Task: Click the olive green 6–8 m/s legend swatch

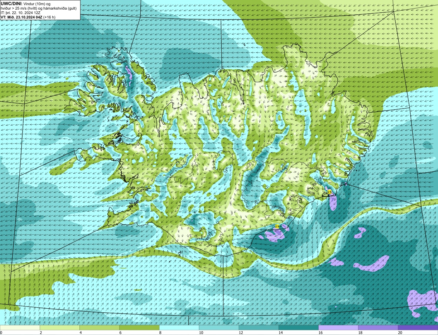Action: 139,327
